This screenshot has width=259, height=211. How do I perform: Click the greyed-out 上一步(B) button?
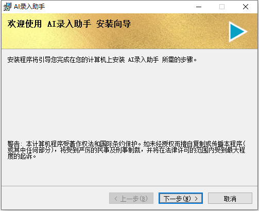[x=131, y=198]
